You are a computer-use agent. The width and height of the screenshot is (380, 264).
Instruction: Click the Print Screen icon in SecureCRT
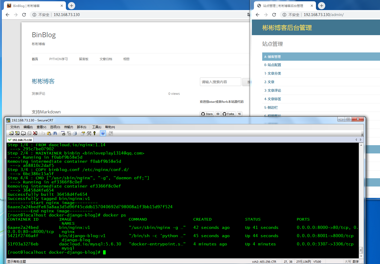coord(63,133)
